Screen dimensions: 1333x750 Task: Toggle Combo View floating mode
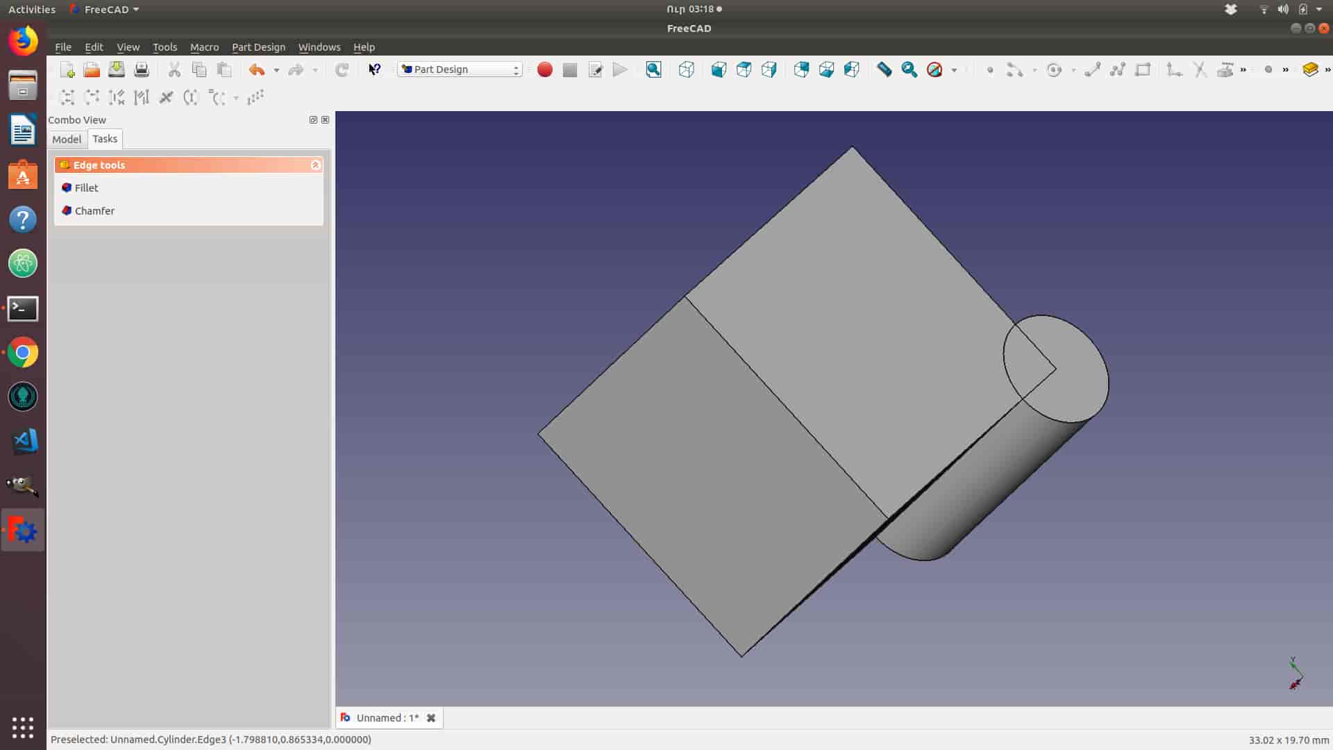(313, 120)
